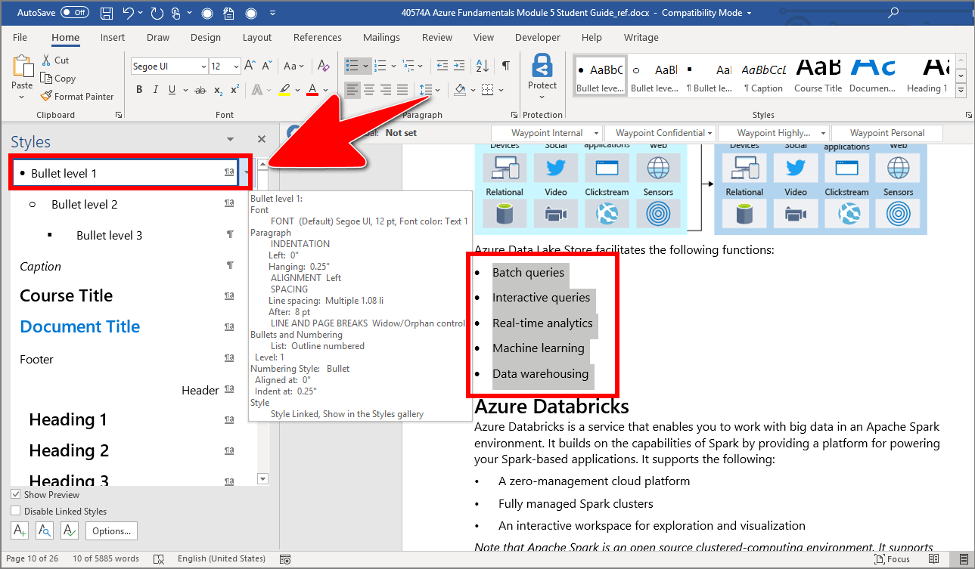Click the Options... button in Styles pane

click(x=112, y=530)
